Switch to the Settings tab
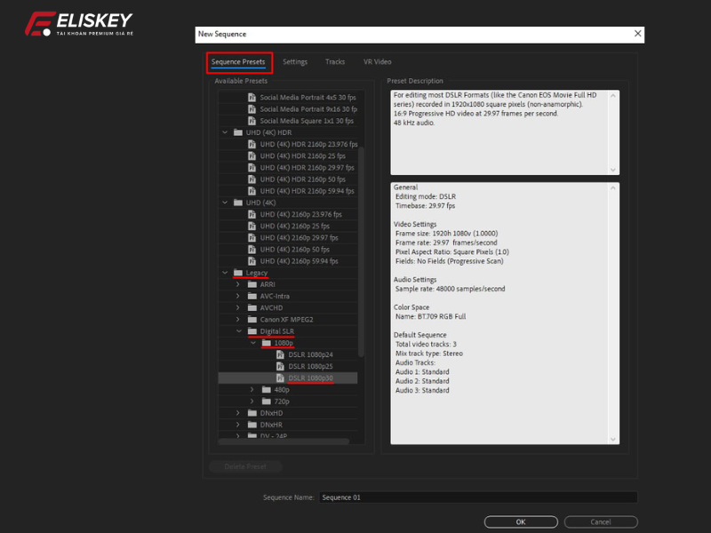 295,62
